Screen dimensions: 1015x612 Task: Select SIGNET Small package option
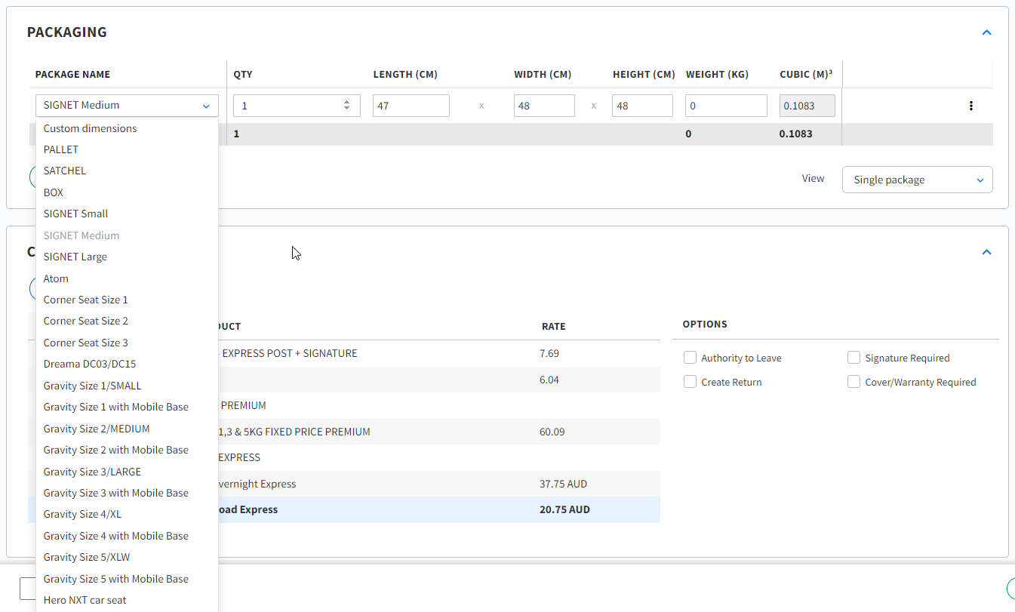(127, 214)
